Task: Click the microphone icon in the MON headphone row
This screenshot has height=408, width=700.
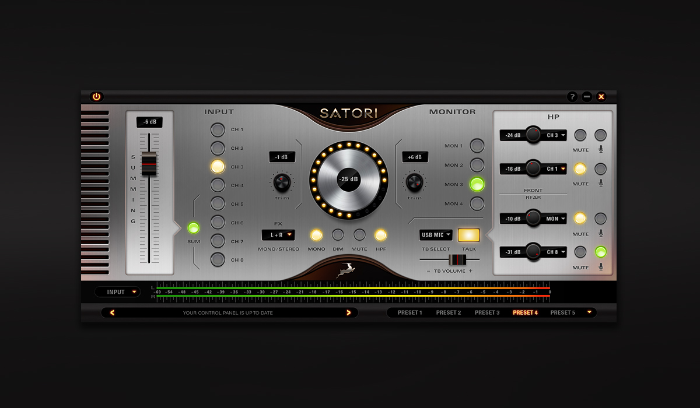Action: [601, 233]
